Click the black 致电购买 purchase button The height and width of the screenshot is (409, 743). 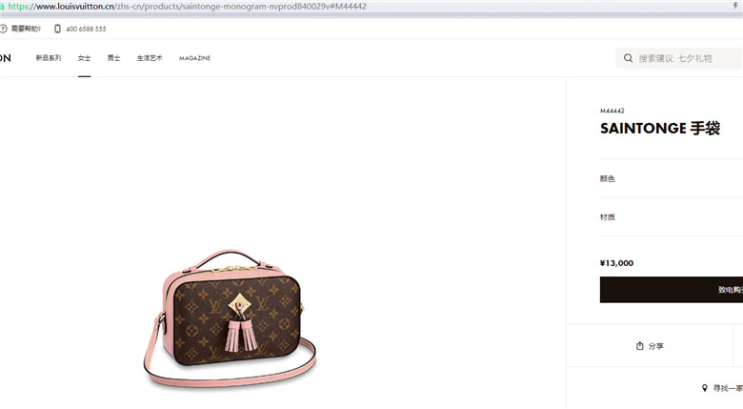pyautogui.click(x=672, y=290)
